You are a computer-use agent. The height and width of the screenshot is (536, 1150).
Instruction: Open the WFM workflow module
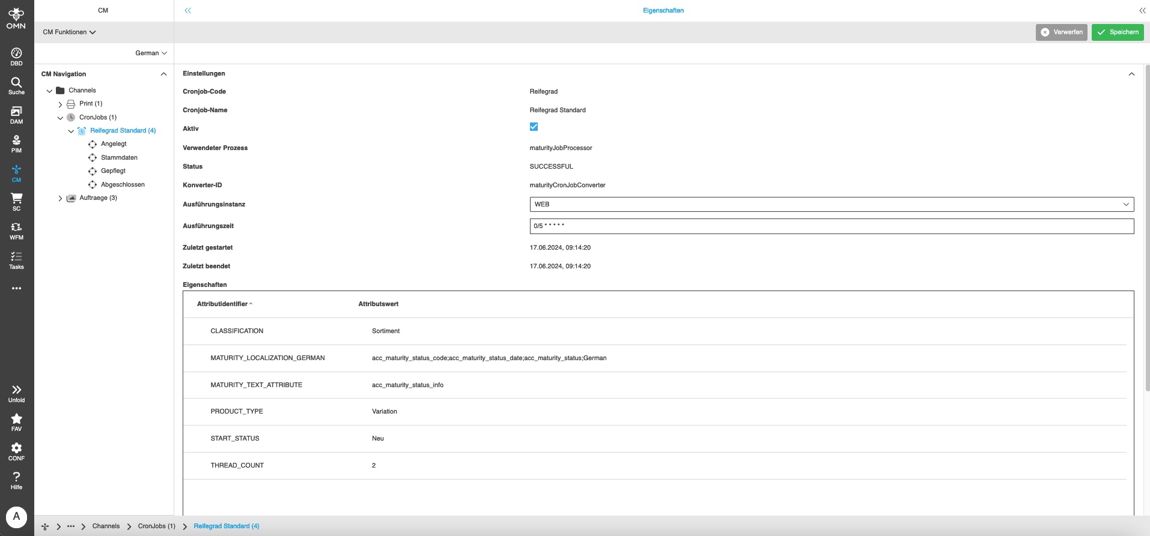click(x=16, y=231)
